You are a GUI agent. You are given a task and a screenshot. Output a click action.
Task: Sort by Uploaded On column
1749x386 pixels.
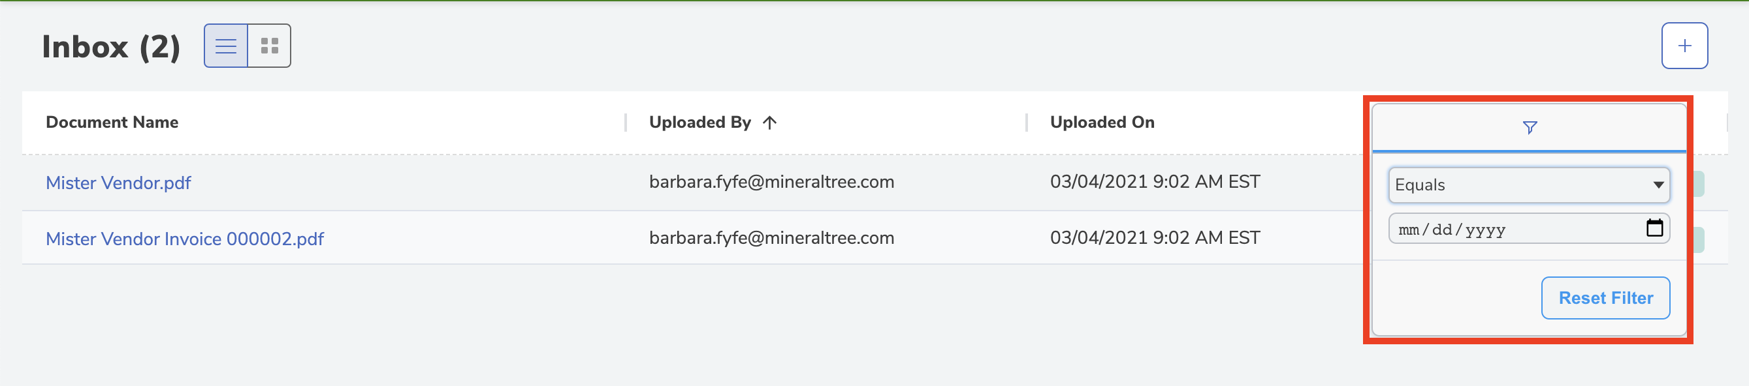[x=1101, y=123]
